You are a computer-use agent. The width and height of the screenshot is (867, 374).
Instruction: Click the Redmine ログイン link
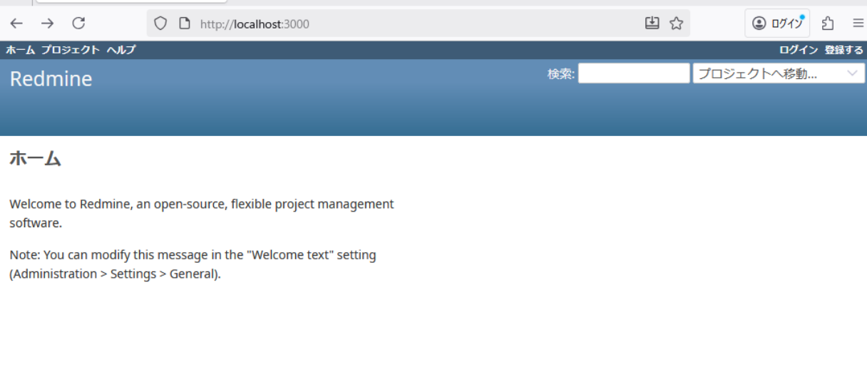point(798,50)
